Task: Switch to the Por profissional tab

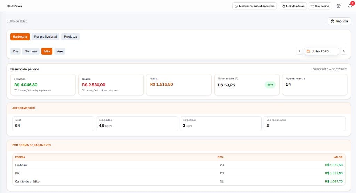Action: (46, 37)
